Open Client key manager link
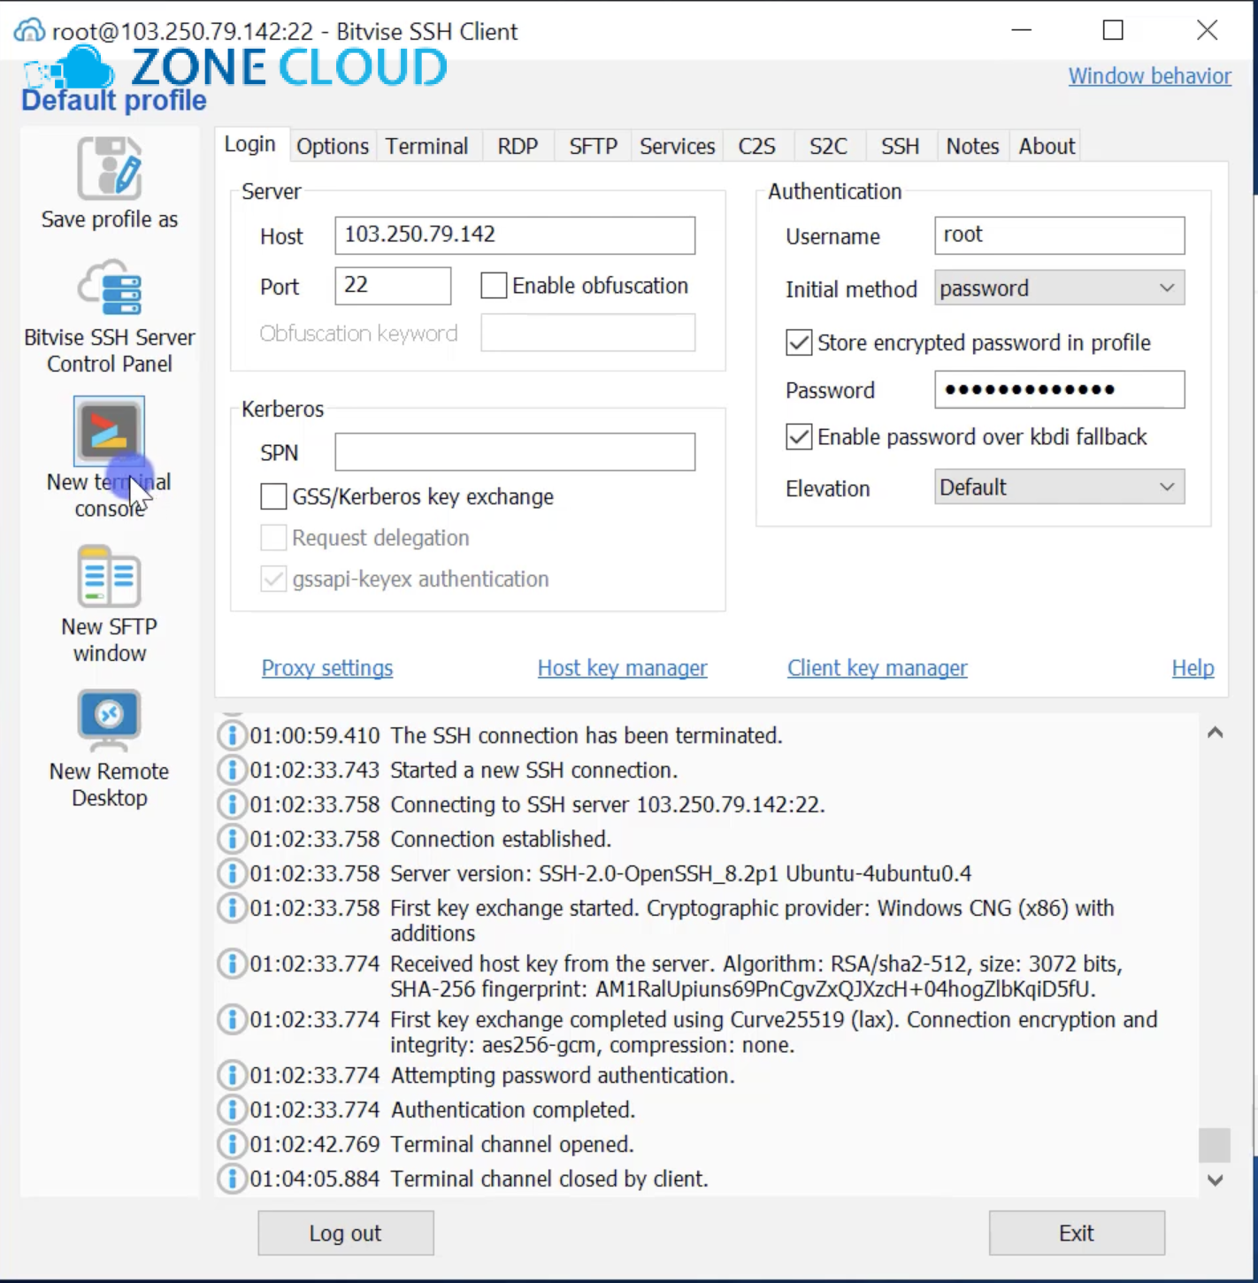Viewport: 1258px width, 1283px height. (x=878, y=668)
